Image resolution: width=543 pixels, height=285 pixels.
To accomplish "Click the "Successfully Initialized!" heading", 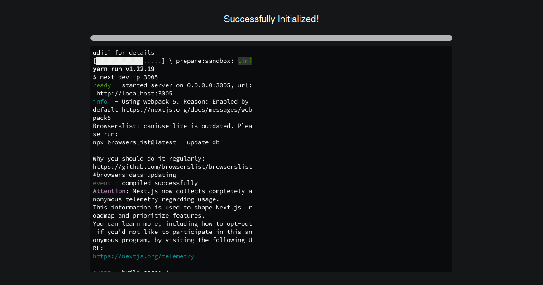I will [271, 19].
